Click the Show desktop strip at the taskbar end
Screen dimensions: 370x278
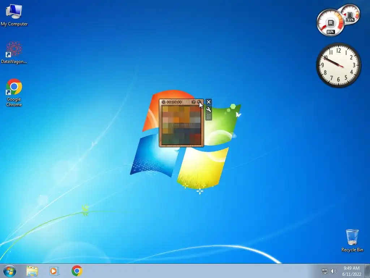click(x=367, y=271)
